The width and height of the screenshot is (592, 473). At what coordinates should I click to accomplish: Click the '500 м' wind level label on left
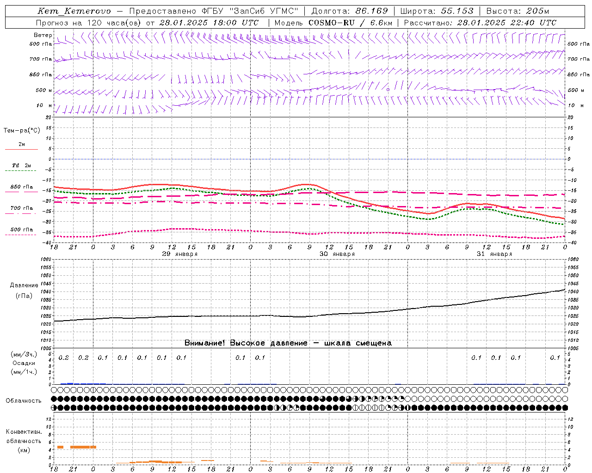[44, 90]
